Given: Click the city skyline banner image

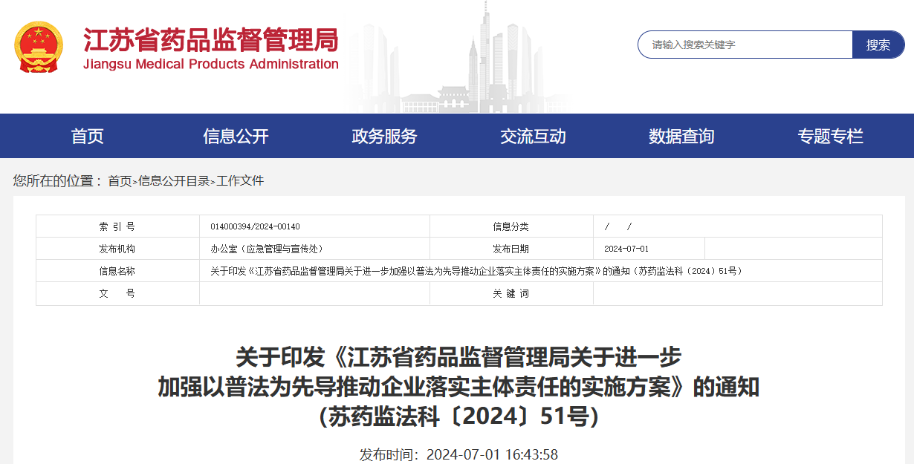Looking at the screenshot, I should (x=476, y=59).
